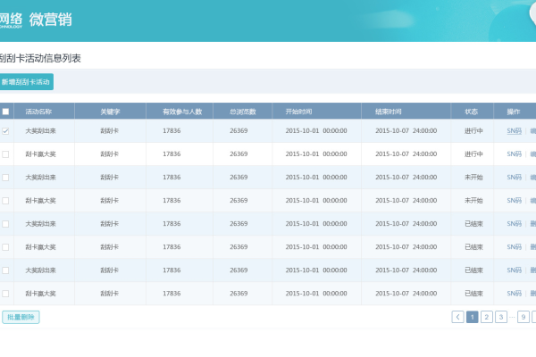Select the checkbox of the third table row

click(6, 178)
